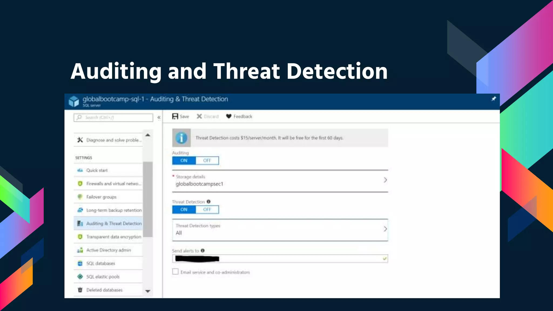Open Failover groups page
553x311 pixels.
pos(108,197)
